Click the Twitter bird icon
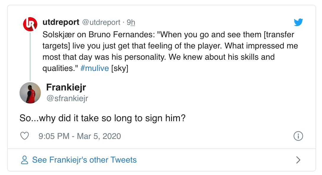Screen dimensions: 322x175 coord(299,22)
